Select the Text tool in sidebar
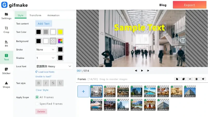 pyautogui.click(x=6, y=57)
